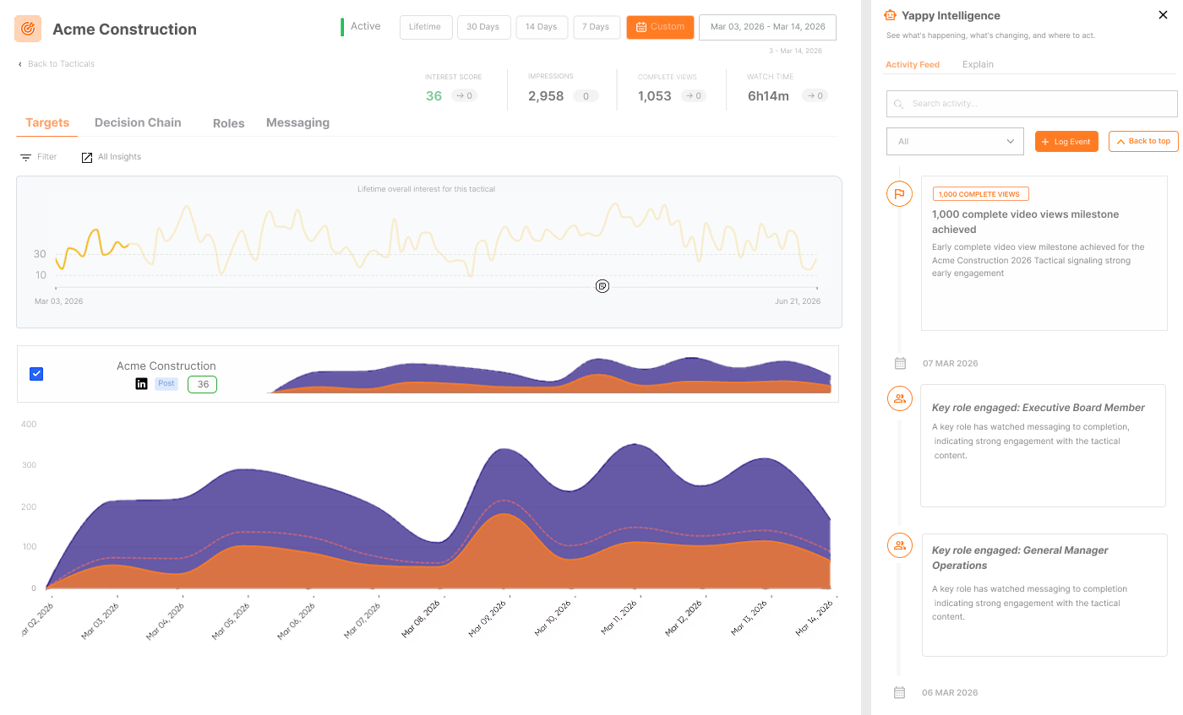Image resolution: width=1183 pixels, height=715 pixels.
Task: Click the flag icon for 1,000 views milestone
Action: coord(899,193)
